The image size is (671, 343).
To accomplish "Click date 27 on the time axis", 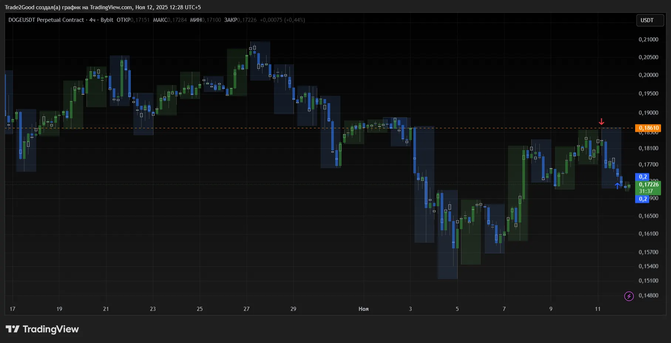I will [x=247, y=309].
